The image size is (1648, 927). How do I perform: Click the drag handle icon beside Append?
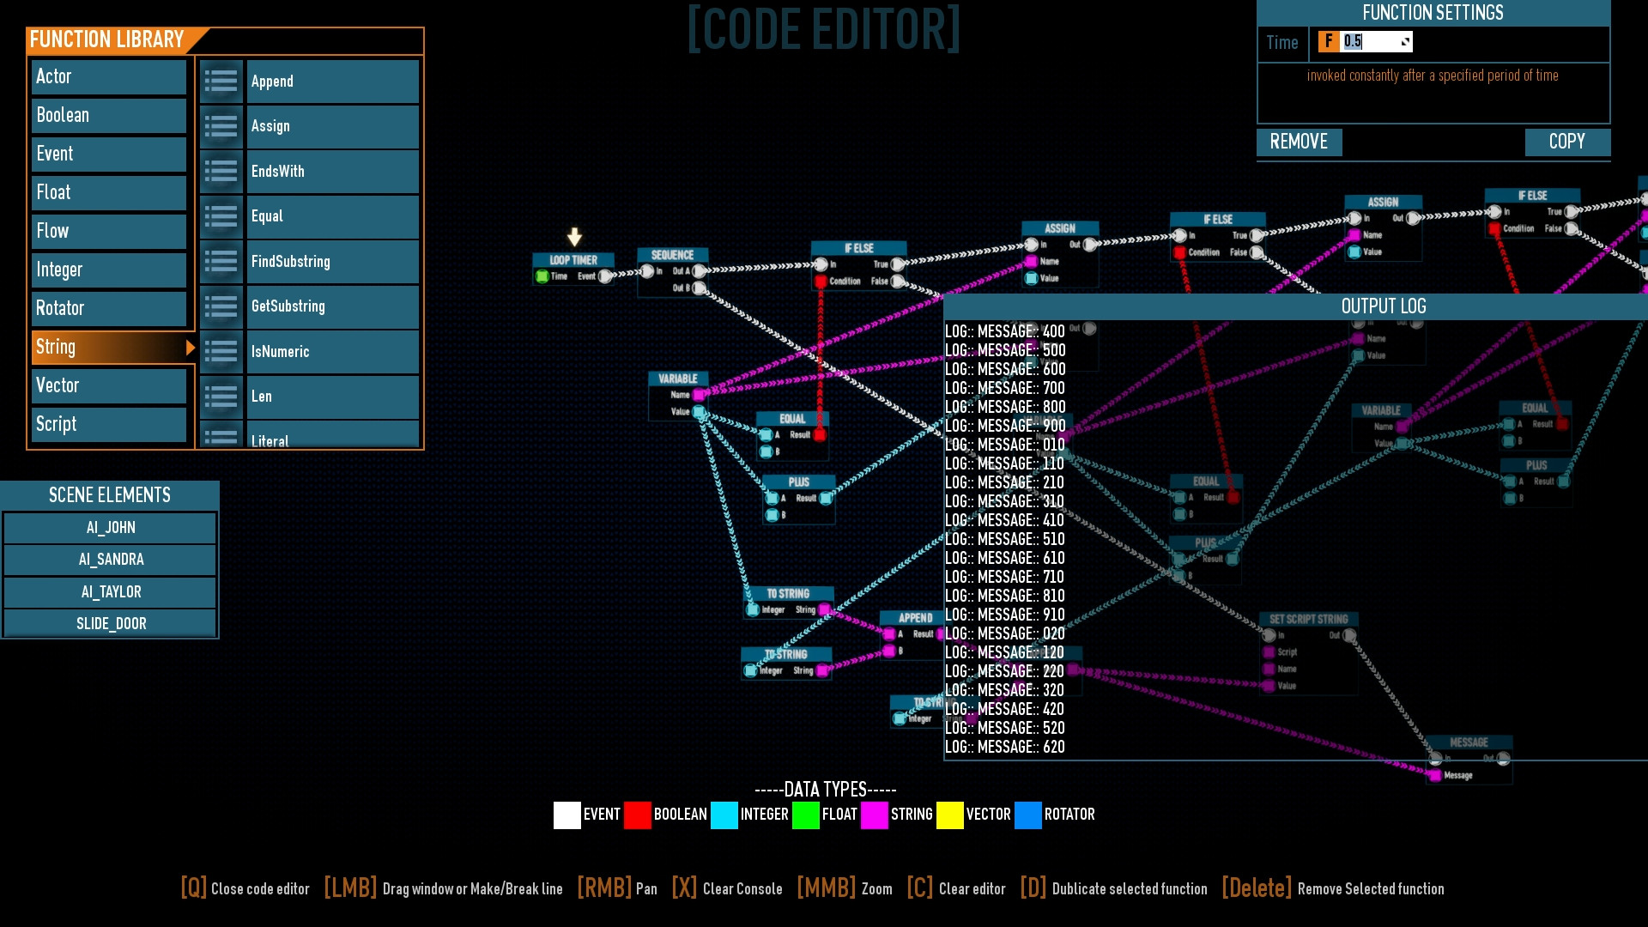click(x=221, y=81)
